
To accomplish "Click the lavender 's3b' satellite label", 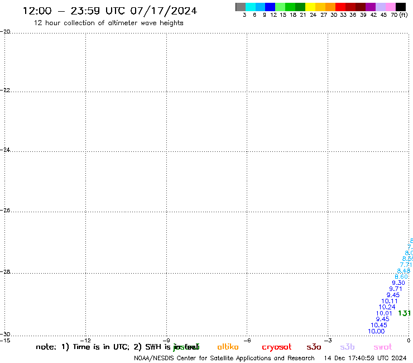I will coord(347,347).
